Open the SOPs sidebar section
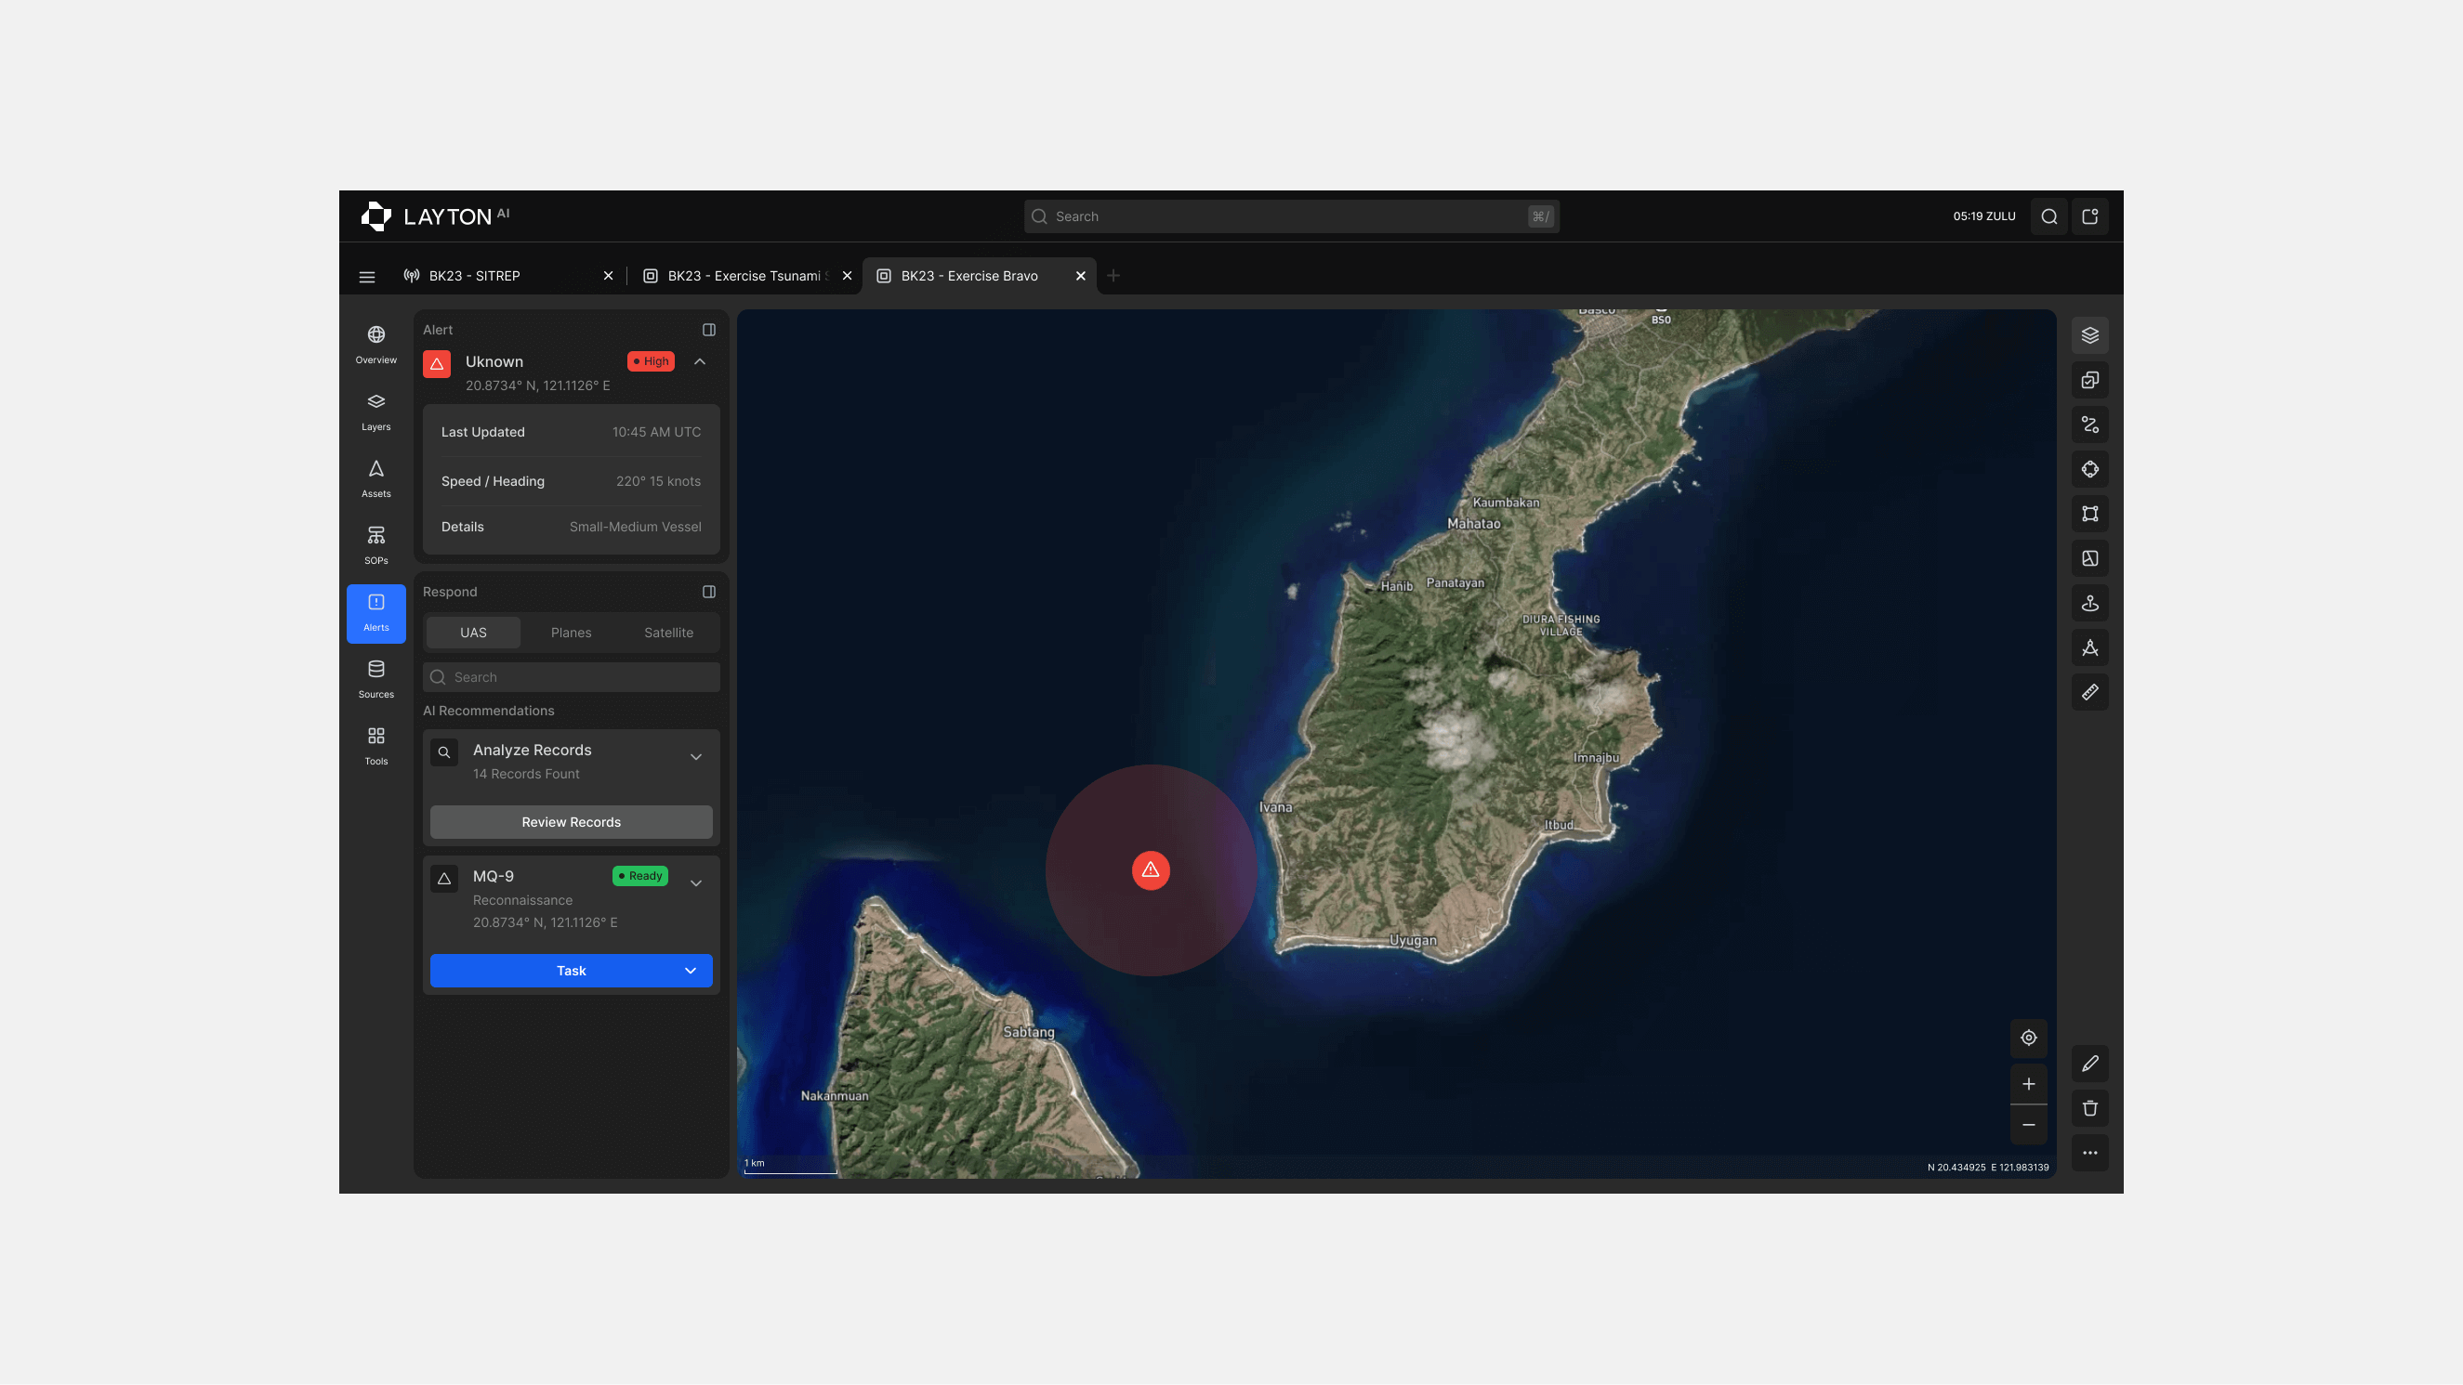This screenshot has height=1385, width=2463. [x=375, y=546]
